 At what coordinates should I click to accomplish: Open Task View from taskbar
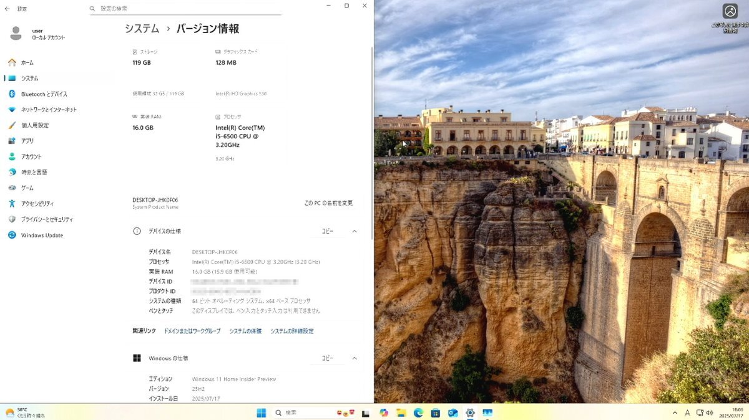[366, 413]
